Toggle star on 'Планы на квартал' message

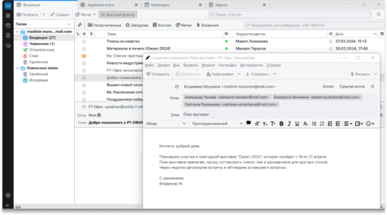pos(84,42)
